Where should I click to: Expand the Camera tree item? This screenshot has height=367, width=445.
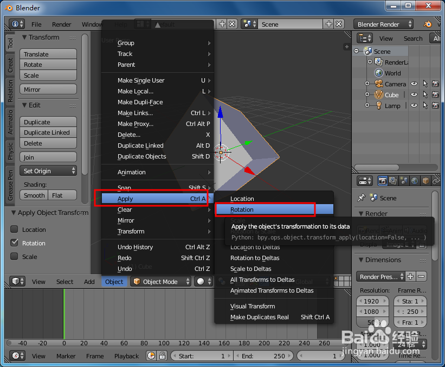click(x=367, y=84)
